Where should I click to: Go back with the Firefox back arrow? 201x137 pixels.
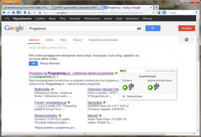click(x=4, y=12)
